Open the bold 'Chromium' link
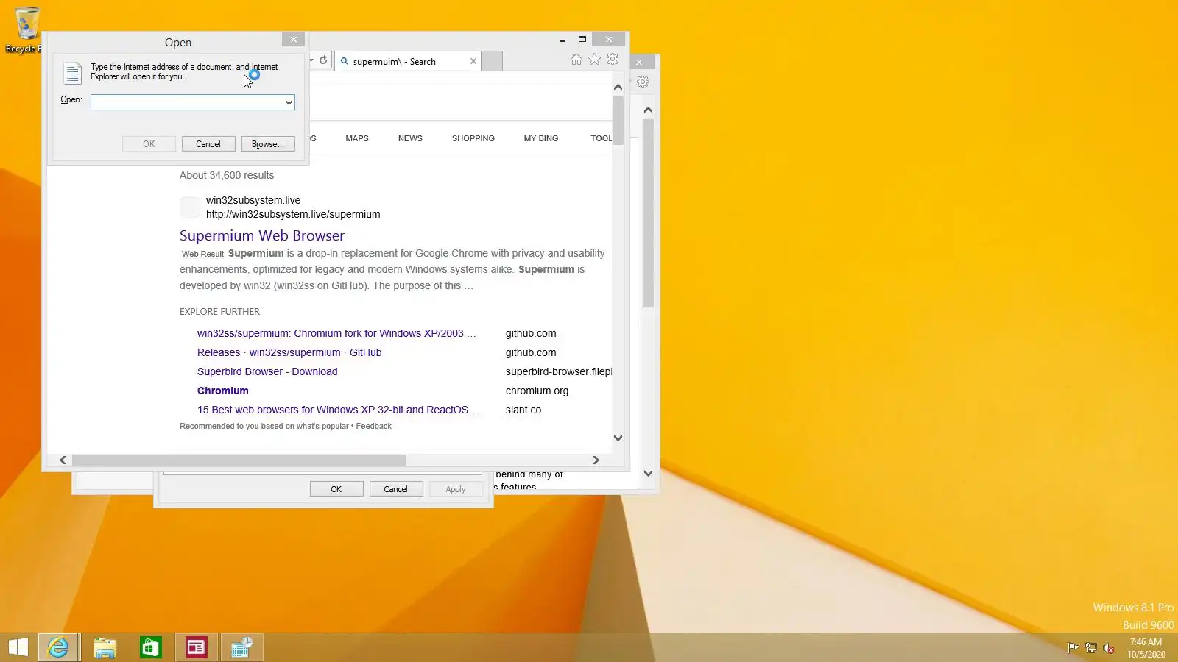Viewport: 1178px width, 662px height. click(223, 391)
